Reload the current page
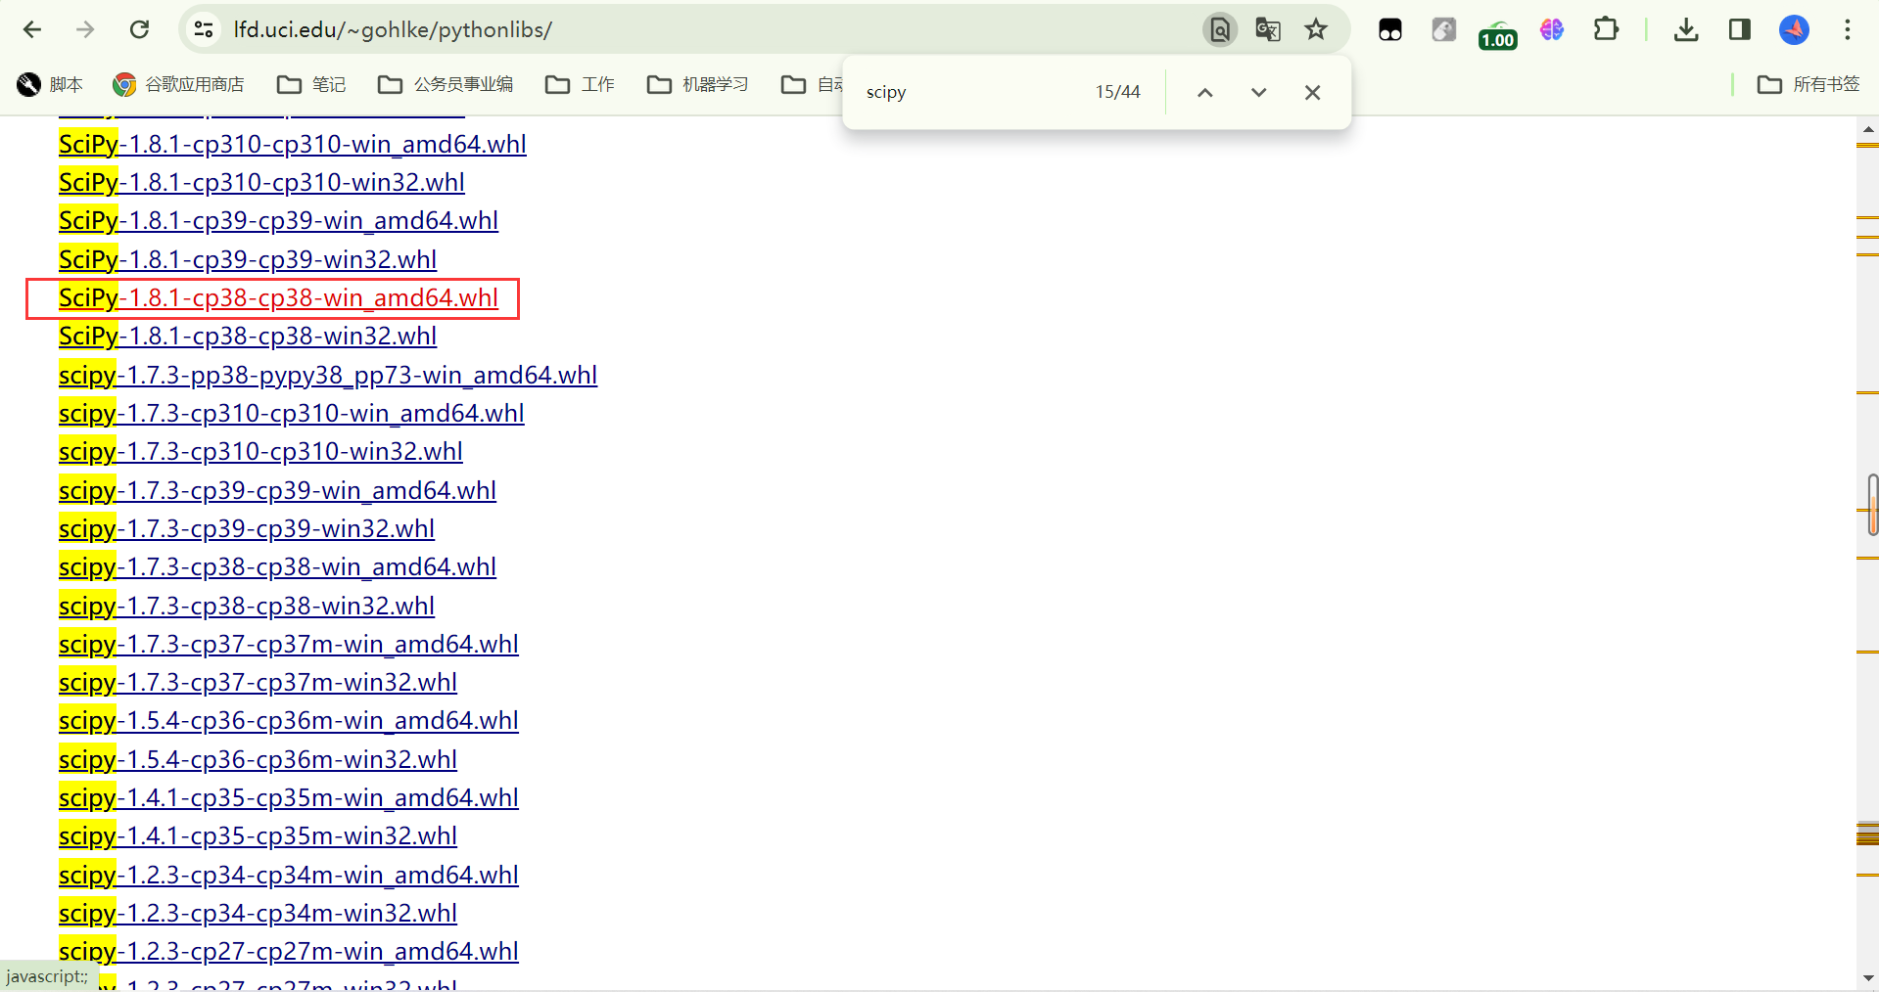 [139, 29]
